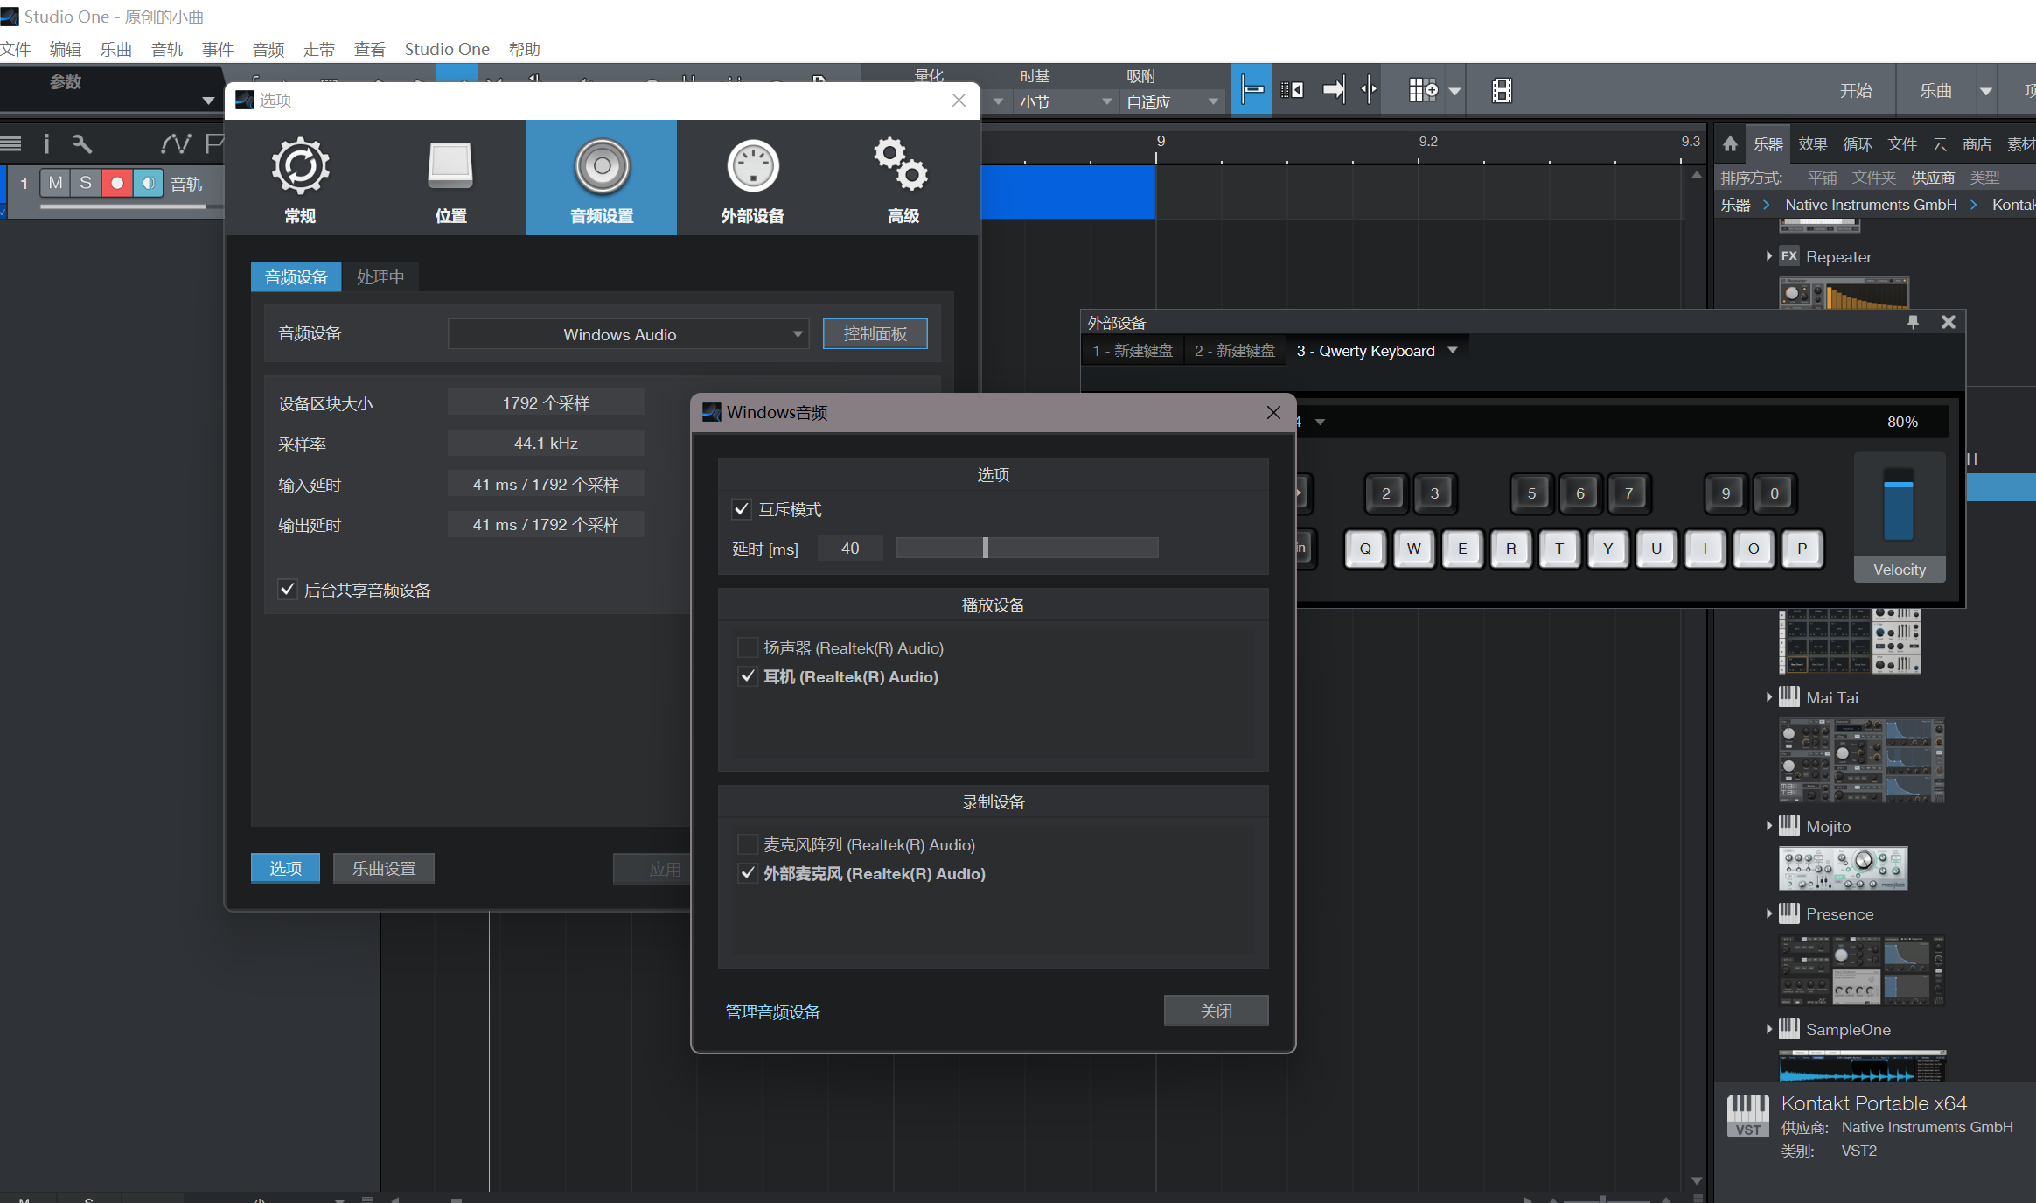
Task: Select the Audio Setup (音频设置) section
Action: point(602,178)
